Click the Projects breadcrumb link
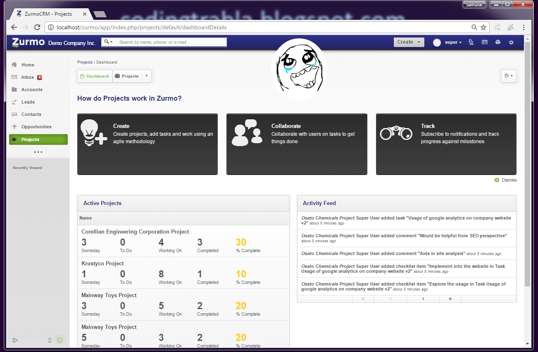This screenshot has height=352, width=538. coord(85,62)
